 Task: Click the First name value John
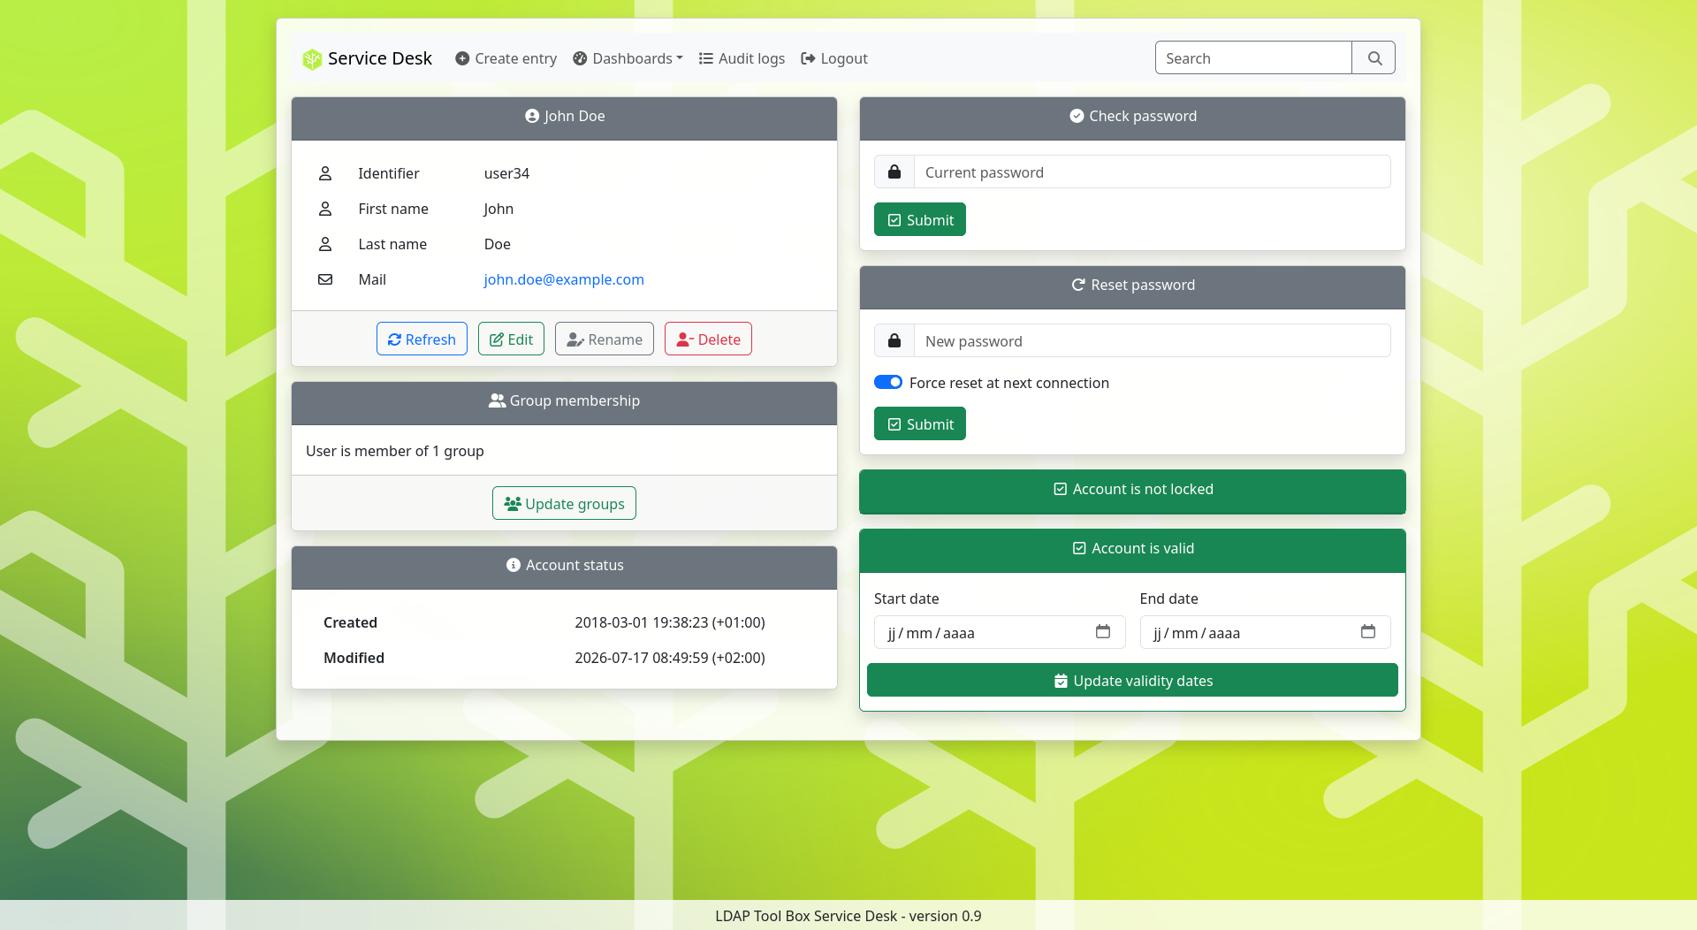tap(498, 209)
